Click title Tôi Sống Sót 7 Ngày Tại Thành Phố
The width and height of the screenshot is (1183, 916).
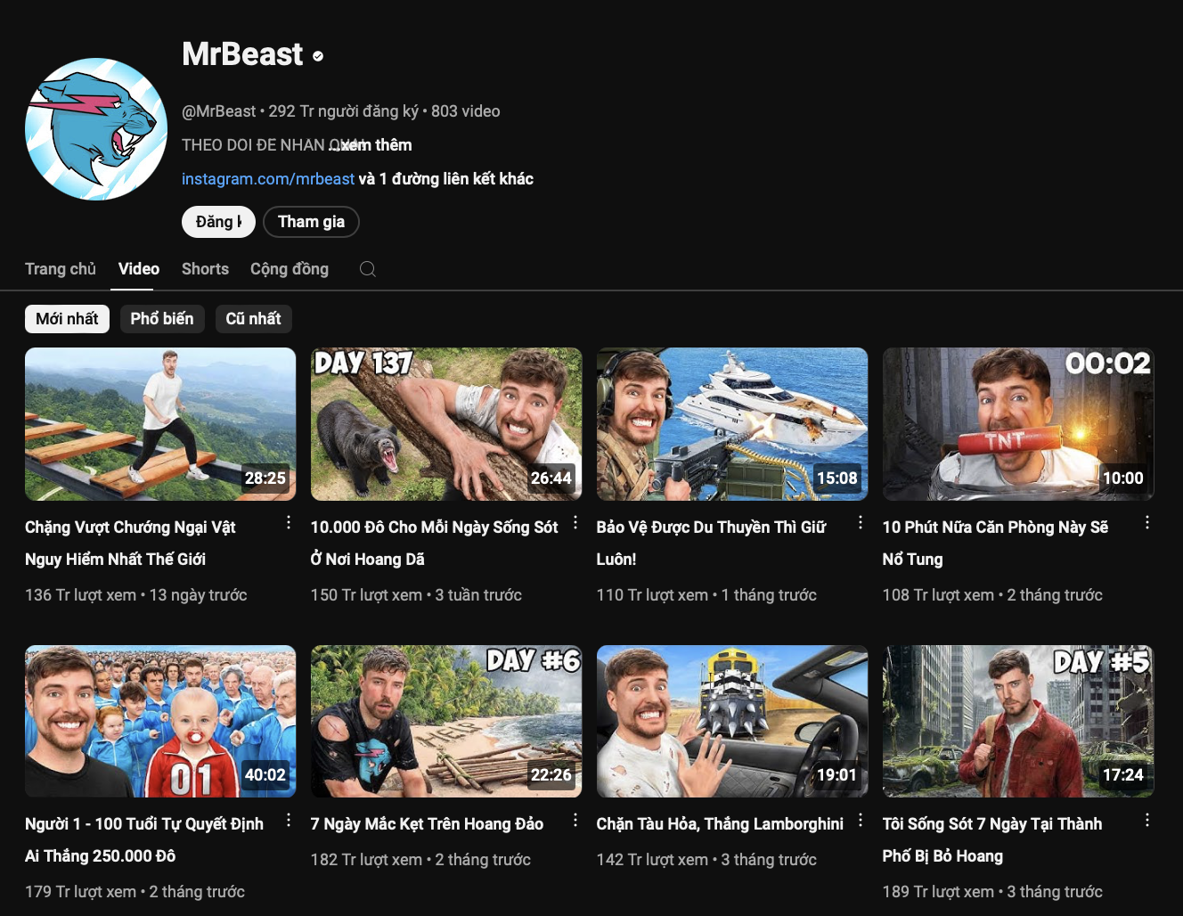(x=992, y=840)
